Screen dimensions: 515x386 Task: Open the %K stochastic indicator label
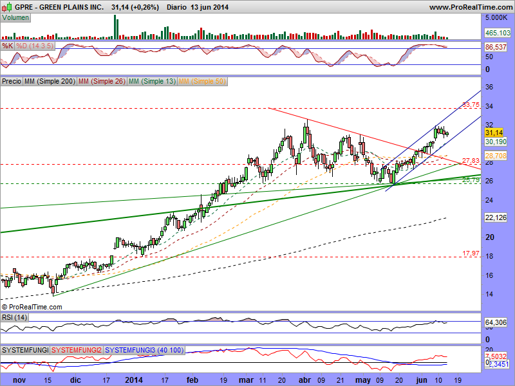click(x=7, y=46)
